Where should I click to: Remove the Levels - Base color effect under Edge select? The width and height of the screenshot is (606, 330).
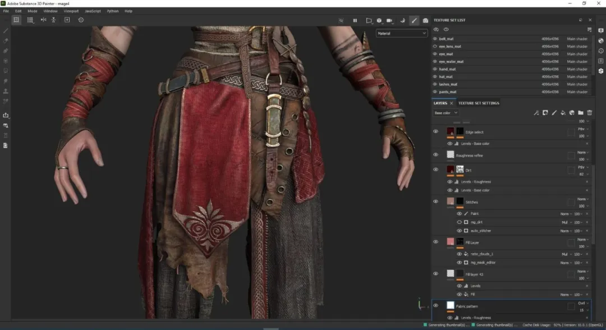tap(587, 144)
